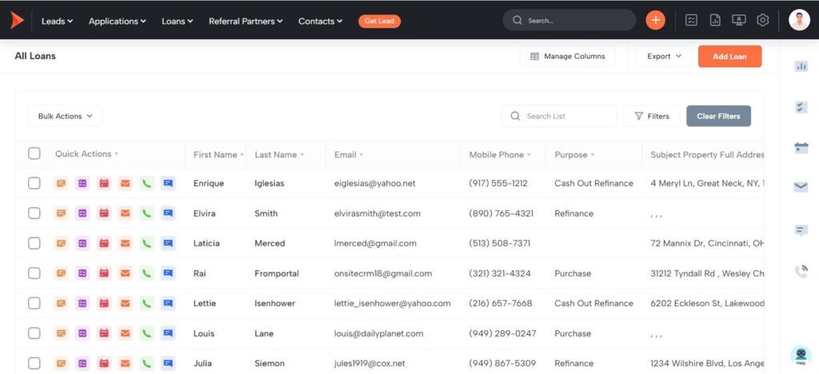Tick the checkbox for Julia Siemon
Image resolution: width=819 pixels, height=374 pixels.
tap(34, 363)
